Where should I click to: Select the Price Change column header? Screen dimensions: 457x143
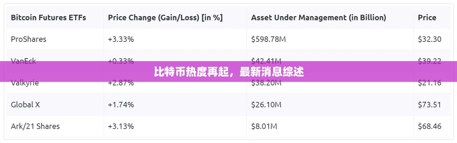coord(165,18)
